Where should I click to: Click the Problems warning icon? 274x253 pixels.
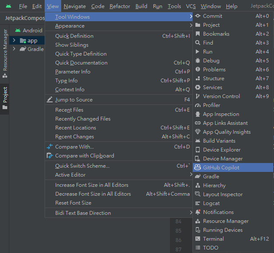point(198,69)
